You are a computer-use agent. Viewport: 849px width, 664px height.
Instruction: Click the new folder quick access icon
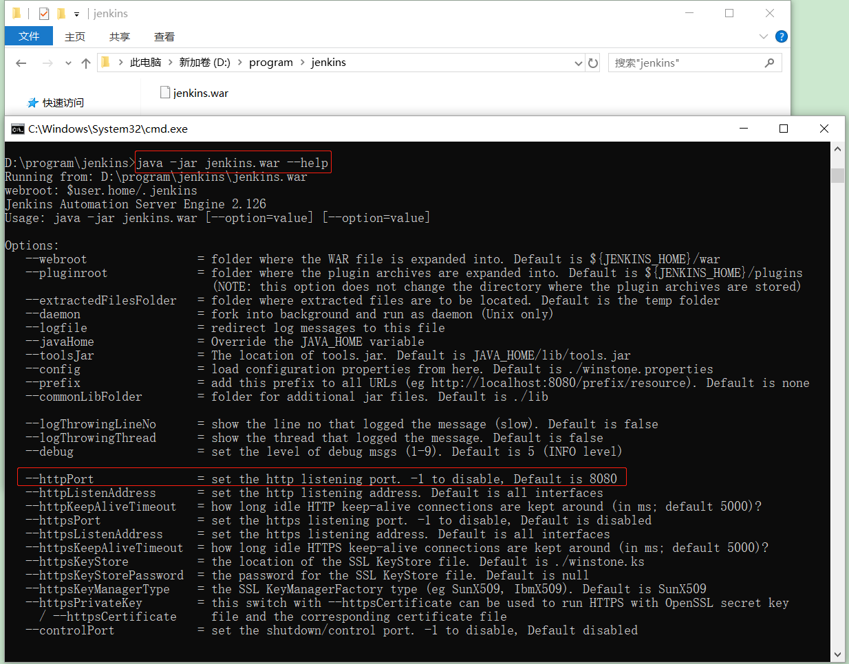point(61,13)
